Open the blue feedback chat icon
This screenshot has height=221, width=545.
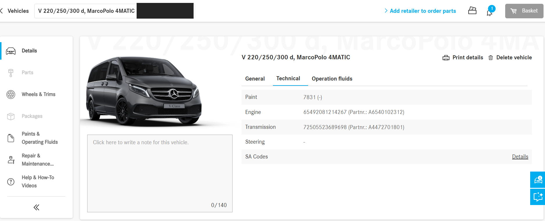click(538, 197)
